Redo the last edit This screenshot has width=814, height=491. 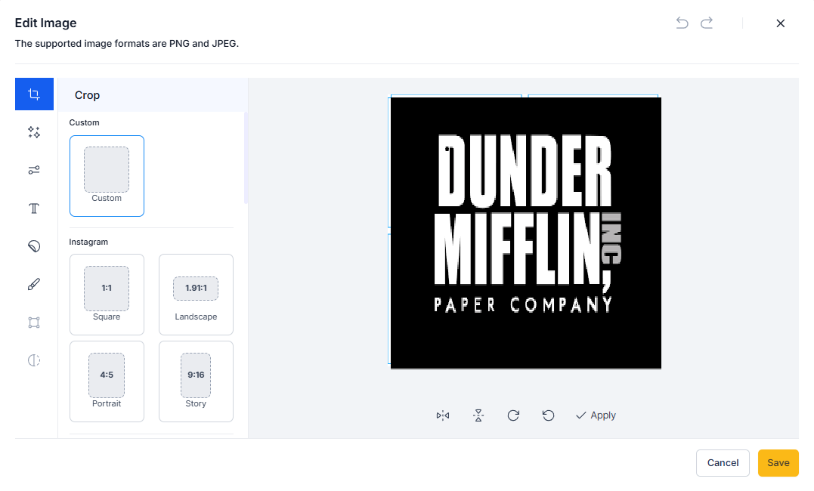click(x=707, y=23)
